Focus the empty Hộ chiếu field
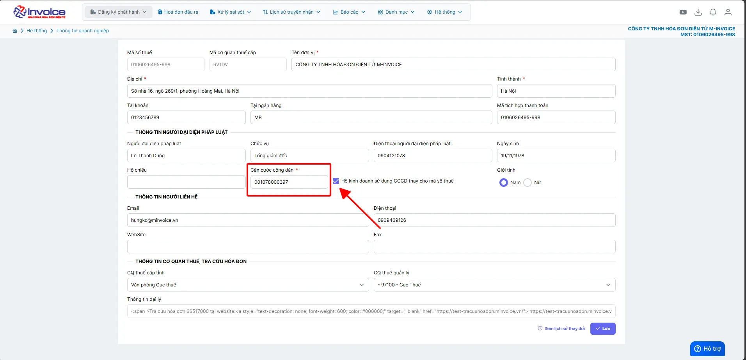Screen dimensions: 746x360 (186, 182)
